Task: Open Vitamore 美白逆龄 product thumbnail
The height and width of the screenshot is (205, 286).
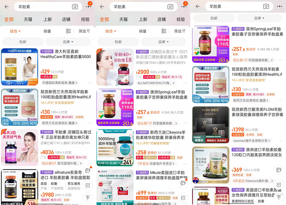Action: [211, 165]
